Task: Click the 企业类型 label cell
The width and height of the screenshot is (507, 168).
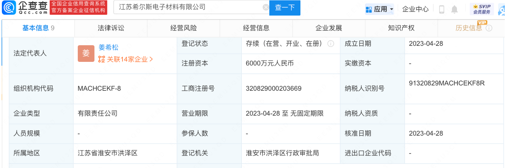Action: [x=41, y=114]
